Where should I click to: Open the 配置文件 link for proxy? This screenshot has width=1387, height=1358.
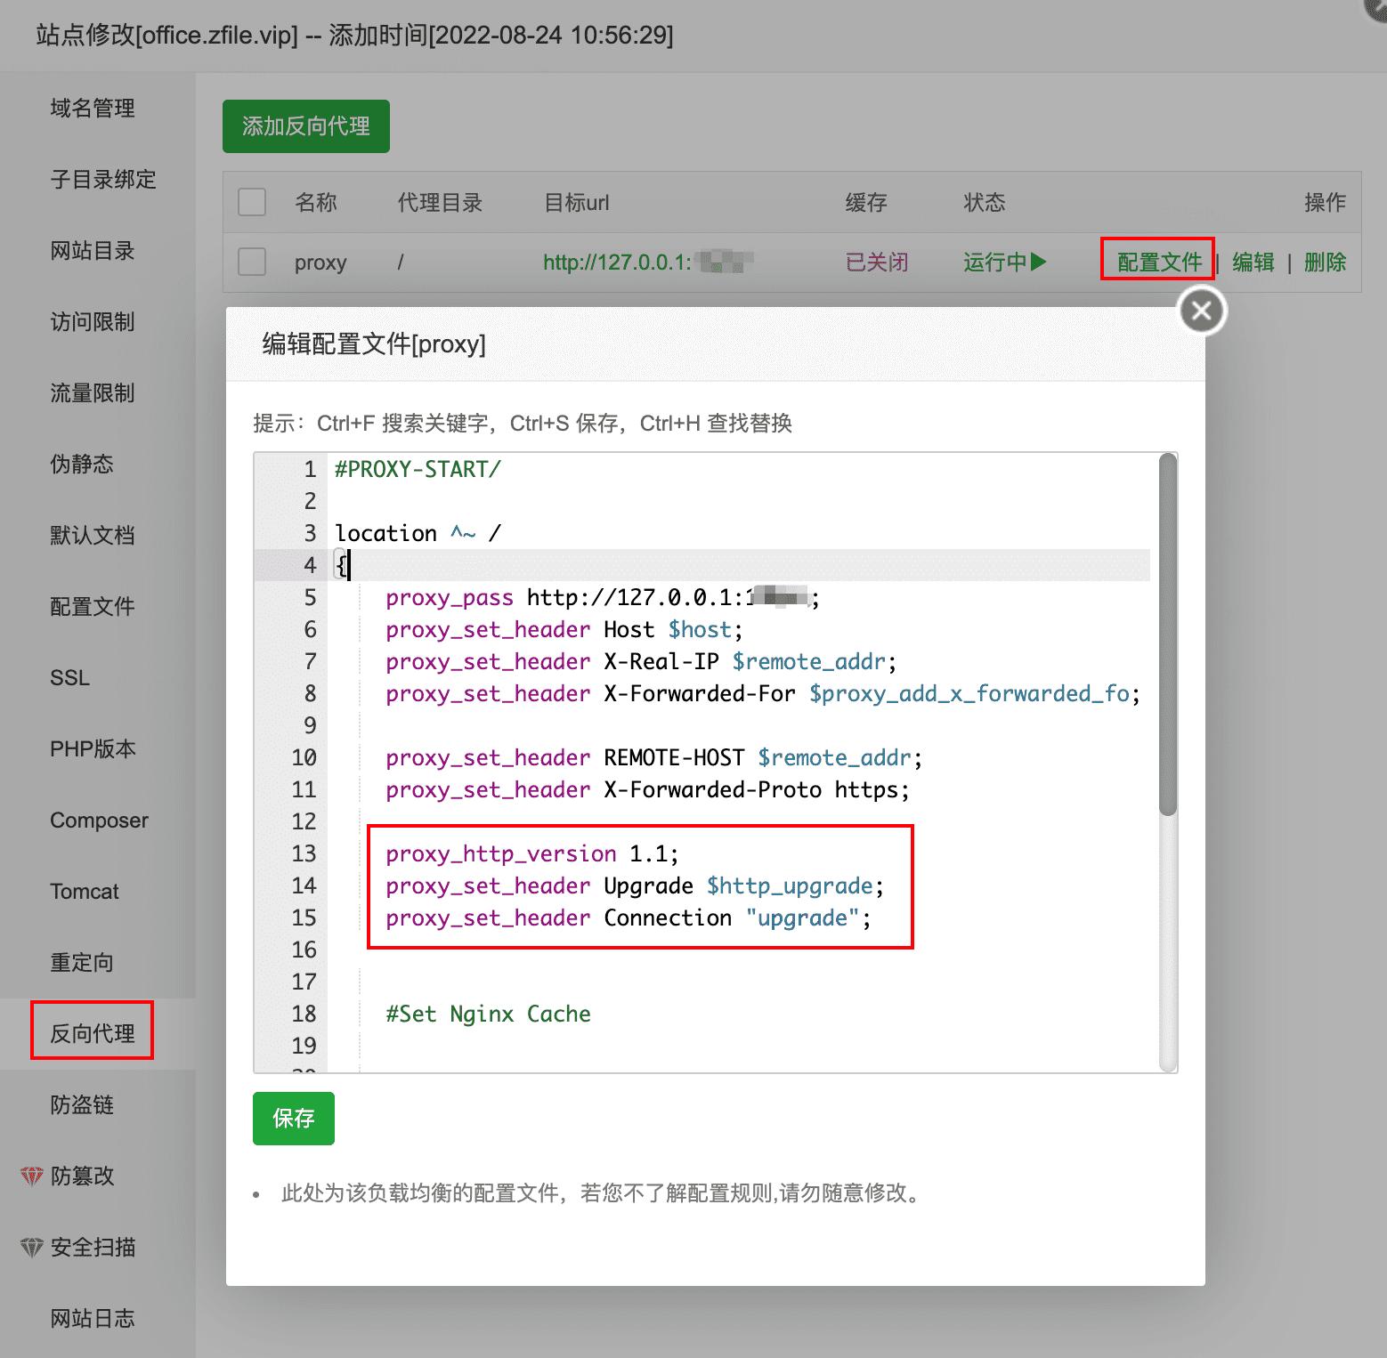tap(1158, 262)
